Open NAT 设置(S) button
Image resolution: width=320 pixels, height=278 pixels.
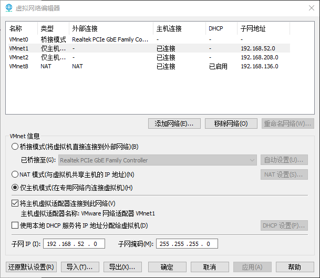[284, 174]
